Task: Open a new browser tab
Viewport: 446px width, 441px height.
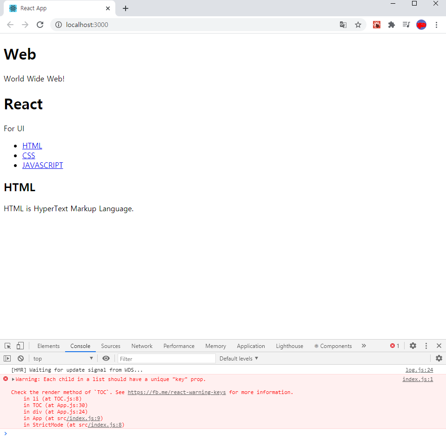Action: pos(126,8)
